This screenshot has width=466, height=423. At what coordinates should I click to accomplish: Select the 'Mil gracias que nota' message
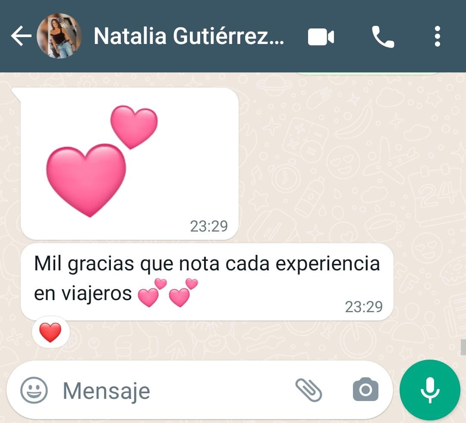coord(207,282)
